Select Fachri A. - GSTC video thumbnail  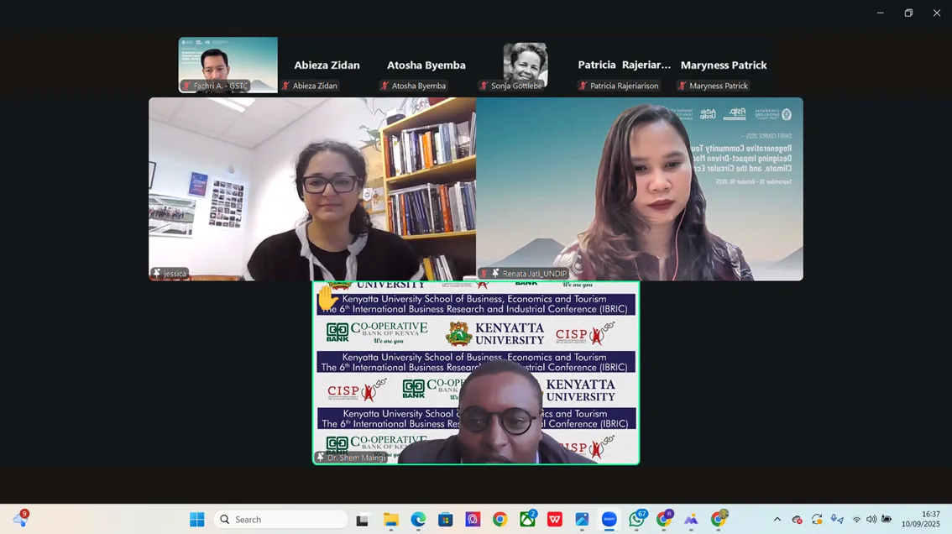(x=228, y=64)
